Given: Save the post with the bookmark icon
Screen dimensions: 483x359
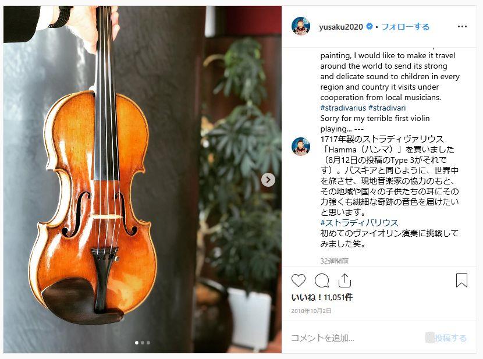Looking at the screenshot, I should tap(461, 280).
